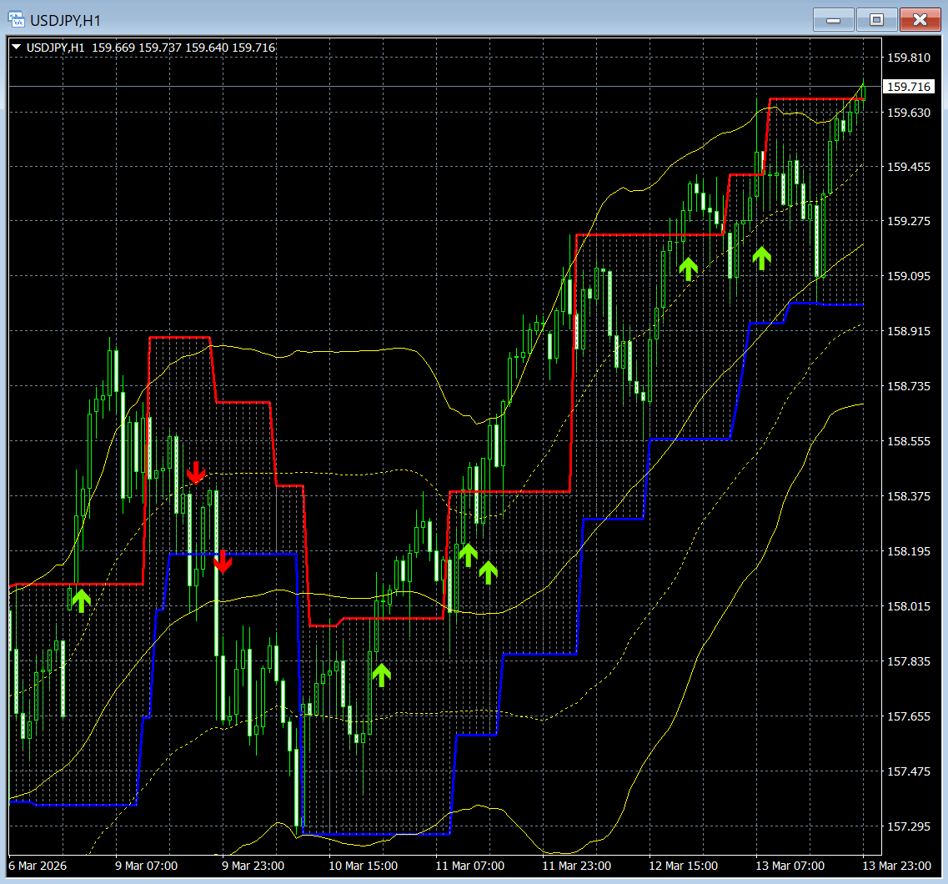Click the rightmost green up arrow signal
The image size is (948, 884).
[x=762, y=259]
